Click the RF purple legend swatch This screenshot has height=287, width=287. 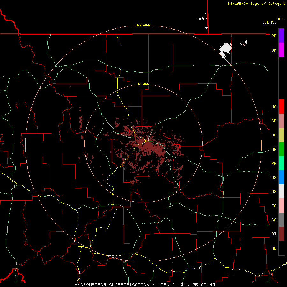[282, 36]
